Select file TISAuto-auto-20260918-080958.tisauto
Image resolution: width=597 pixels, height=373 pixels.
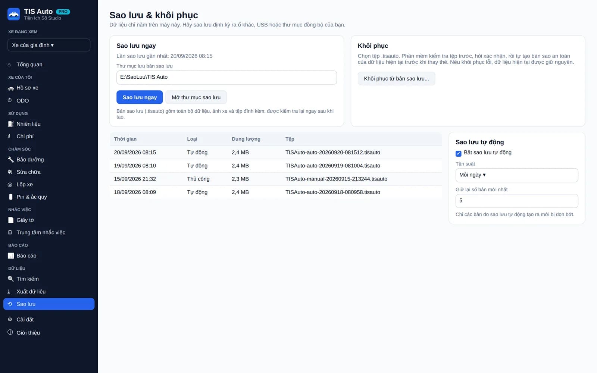[x=333, y=192]
